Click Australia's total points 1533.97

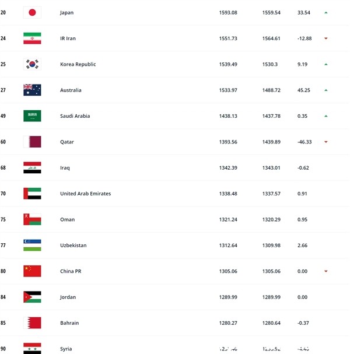click(228, 90)
